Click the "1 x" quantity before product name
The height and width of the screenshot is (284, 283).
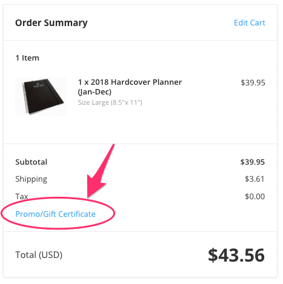(x=83, y=82)
